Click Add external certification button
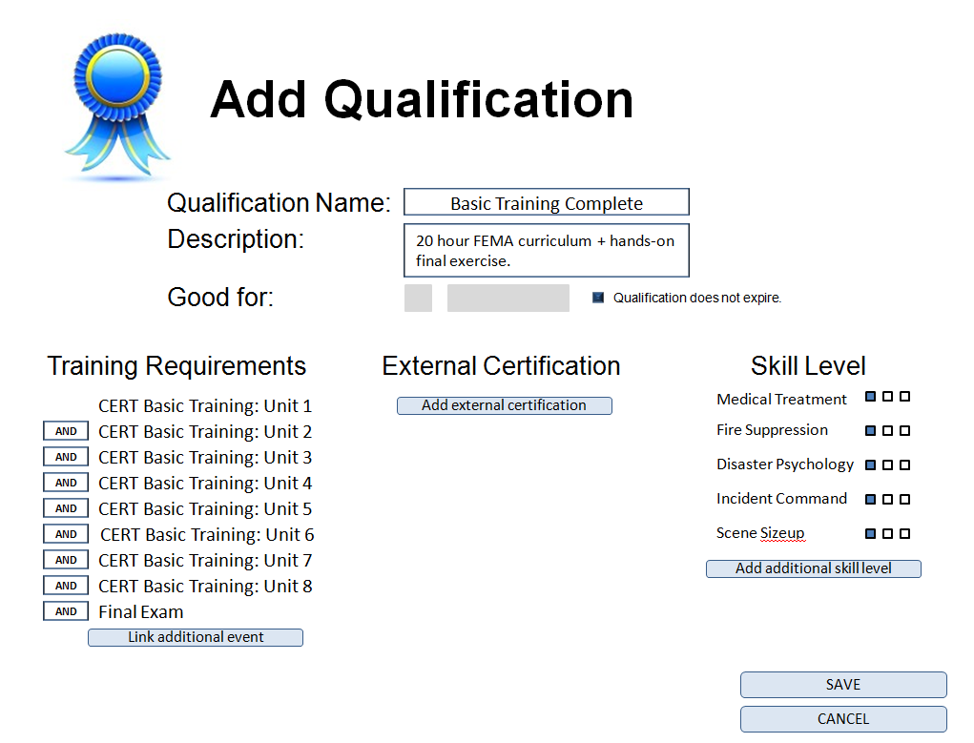The height and width of the screenshot is (743, 974). [505, 405]
